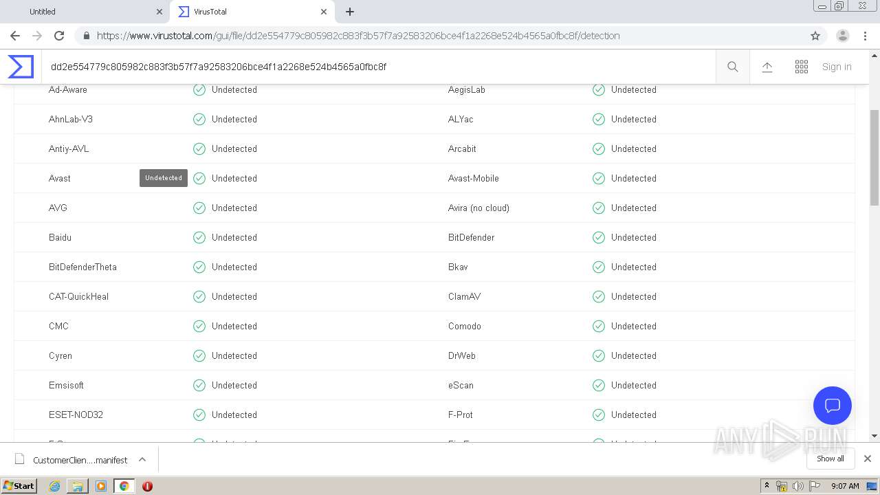Open the chat bubble button
880x495 pixels.
tap(833, 406)
